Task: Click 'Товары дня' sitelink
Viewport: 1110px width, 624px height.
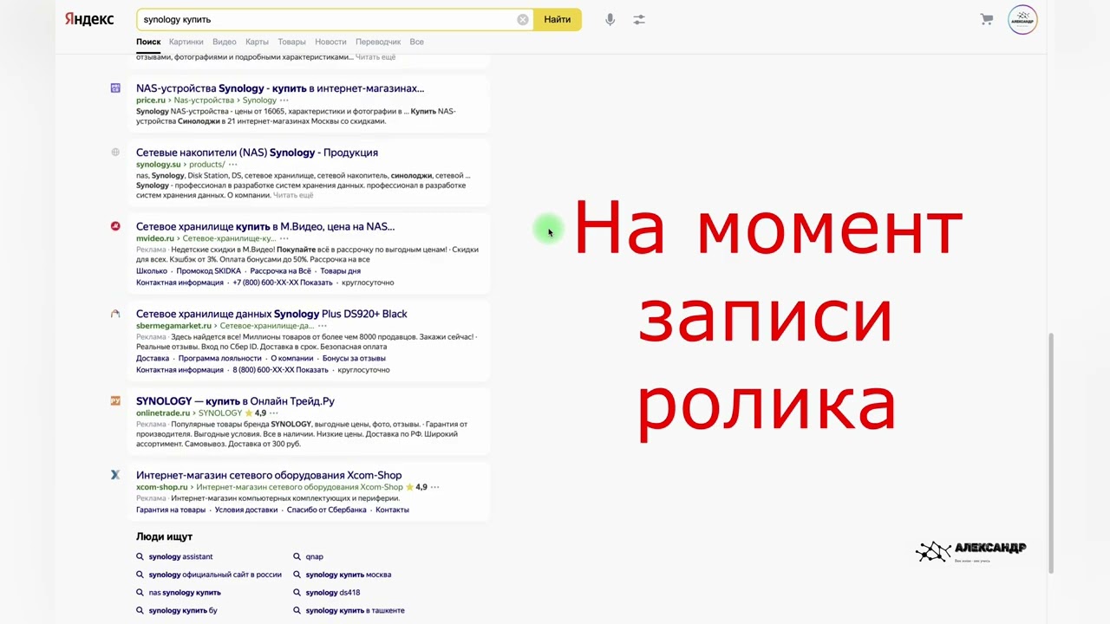Action: 341,271
